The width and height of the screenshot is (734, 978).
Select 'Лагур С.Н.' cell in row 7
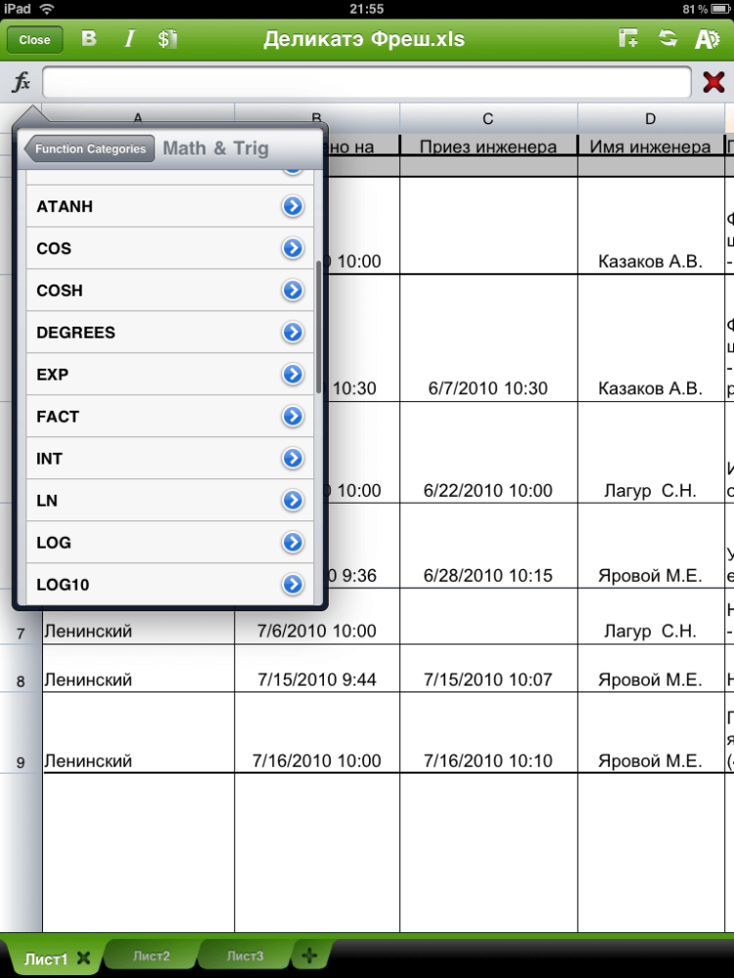[x=651, y=617]
